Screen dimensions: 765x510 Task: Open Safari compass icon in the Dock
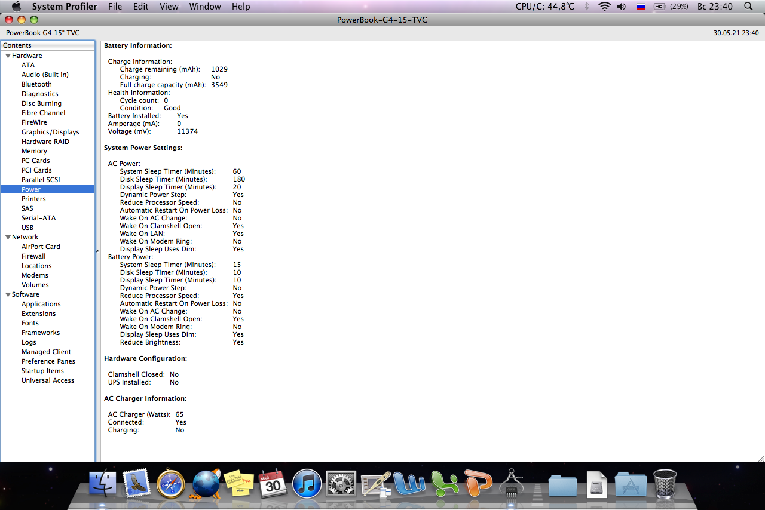coord(171,484)
